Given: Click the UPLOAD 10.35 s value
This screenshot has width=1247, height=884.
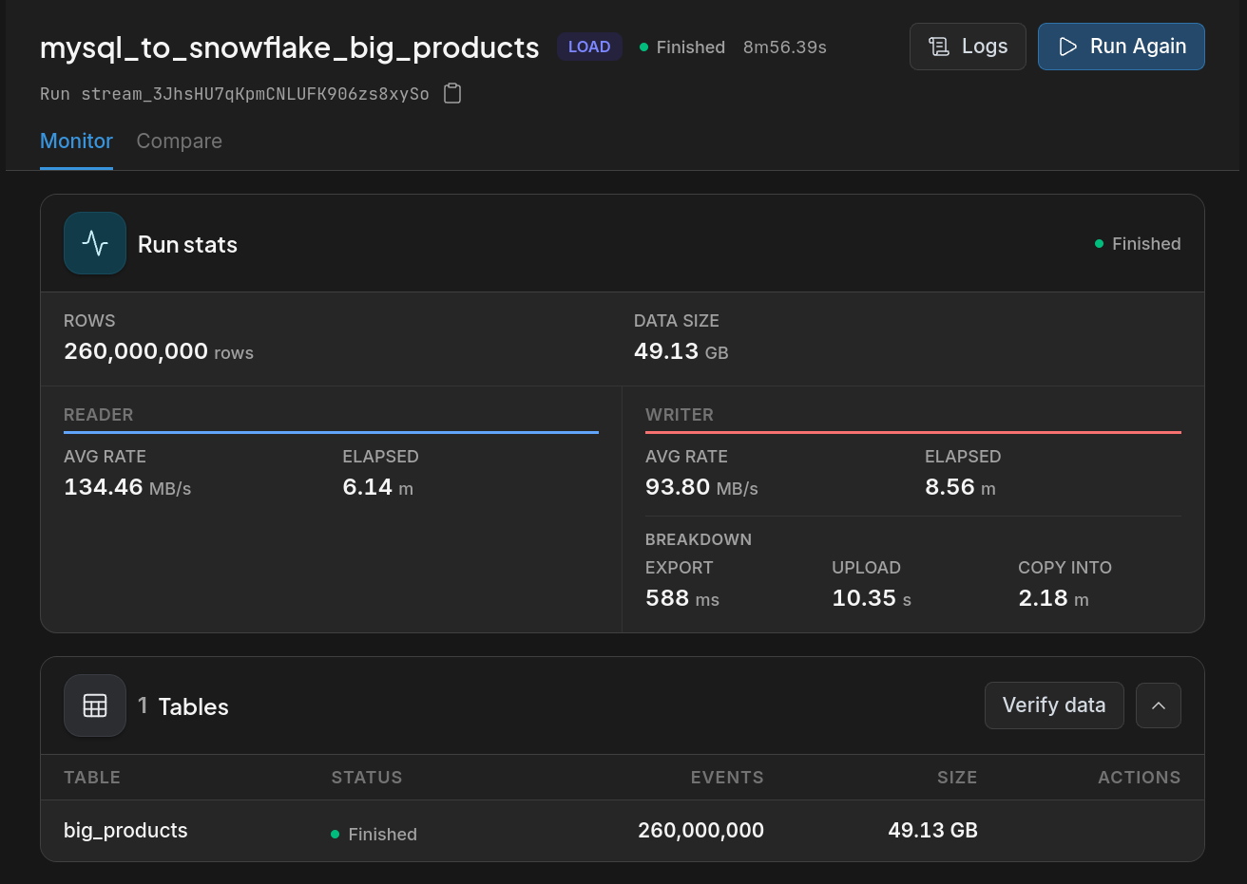Looking at the screenshot, I should tap(872, 598).
